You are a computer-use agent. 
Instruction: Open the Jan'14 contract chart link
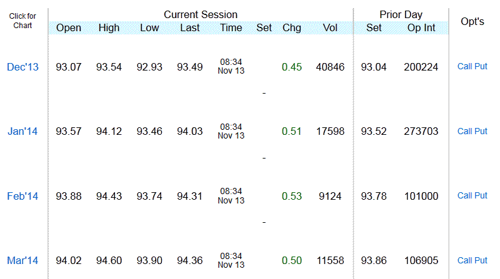point(22,132)
